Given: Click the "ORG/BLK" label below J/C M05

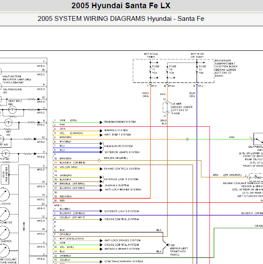Looking at the screenshot, I should 163,122.
